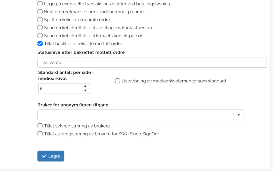Image resolution: width=273 pixels, height=172 pixels.
Task: Click the Delivered status level field
Action: click(152, 62)
